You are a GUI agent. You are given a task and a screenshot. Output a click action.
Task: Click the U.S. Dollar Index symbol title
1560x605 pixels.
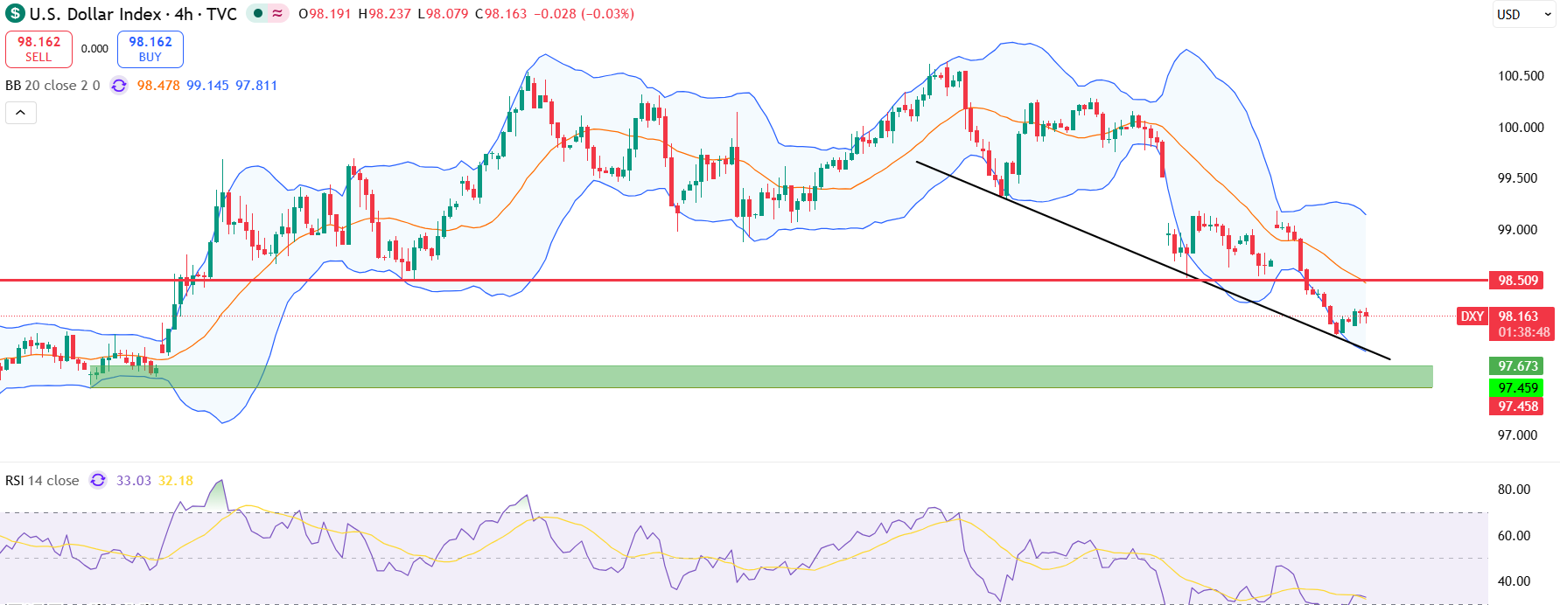click(x=94, y=14)
